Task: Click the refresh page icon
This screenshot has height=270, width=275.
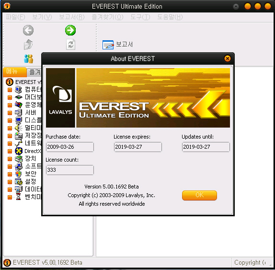Action: [x=71, y=45]
